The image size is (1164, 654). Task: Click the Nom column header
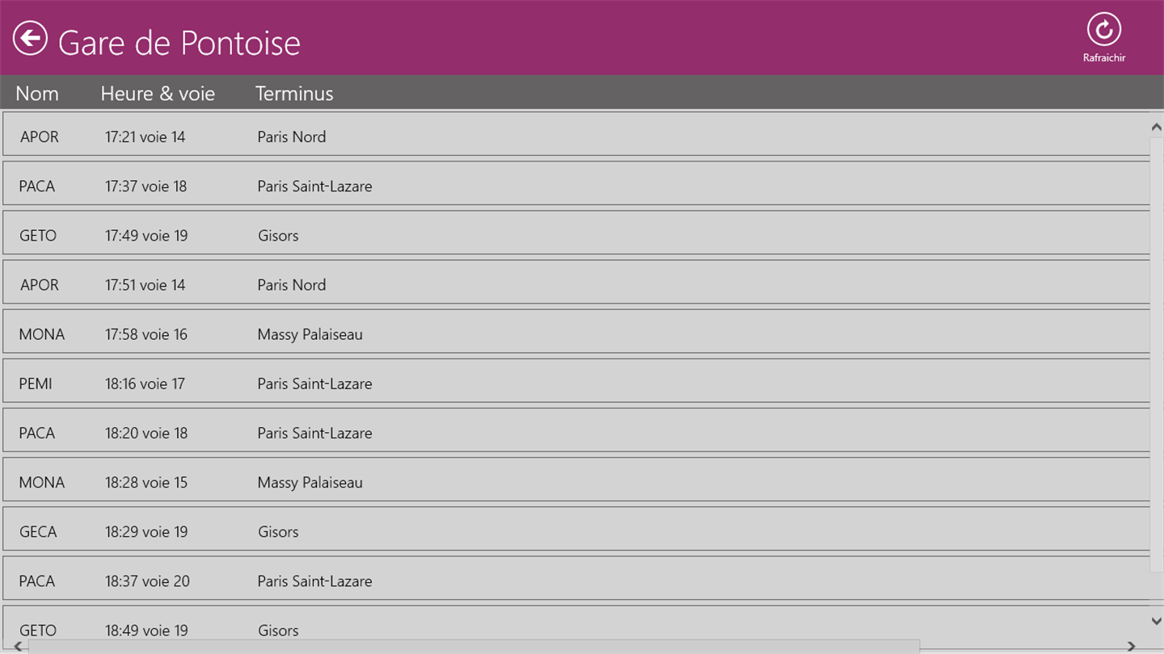[x=37, y=94]
